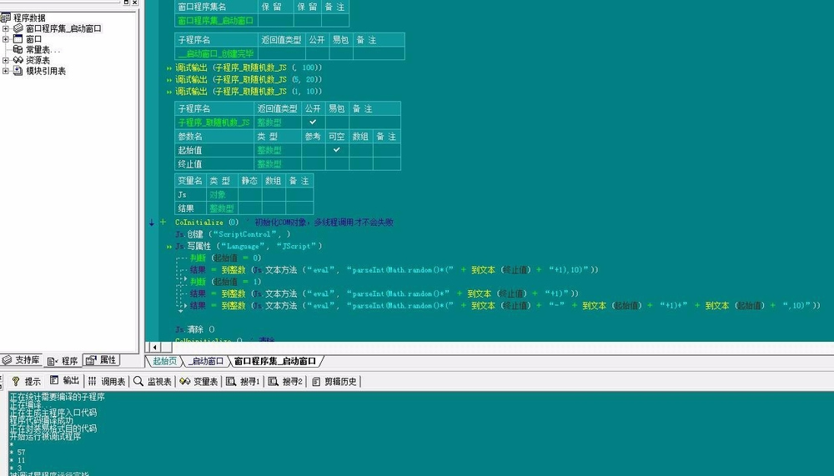Open the 监视表 output tab

(x=153, y=381)
